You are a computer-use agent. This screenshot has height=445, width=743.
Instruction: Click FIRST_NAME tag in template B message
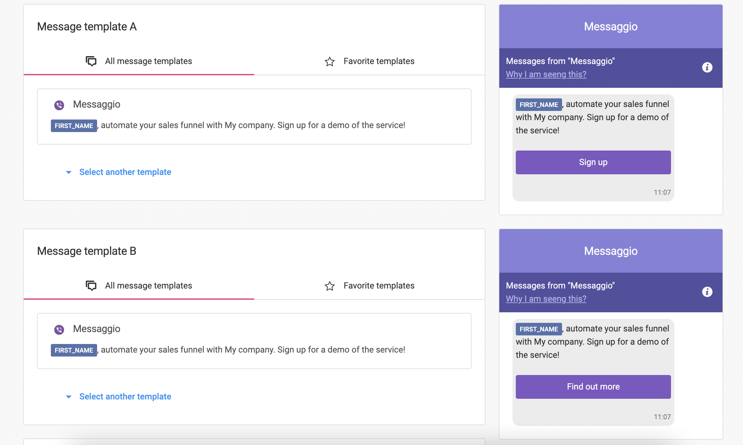[74, 350]
